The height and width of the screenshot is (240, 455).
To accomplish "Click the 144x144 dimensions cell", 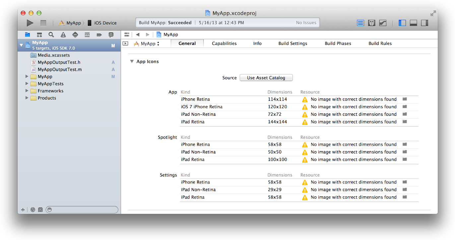I will (277, 122).
